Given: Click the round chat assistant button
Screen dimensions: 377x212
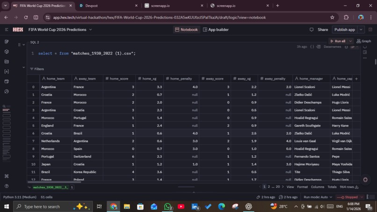Looking at the screenshot, I should (365, 180).
